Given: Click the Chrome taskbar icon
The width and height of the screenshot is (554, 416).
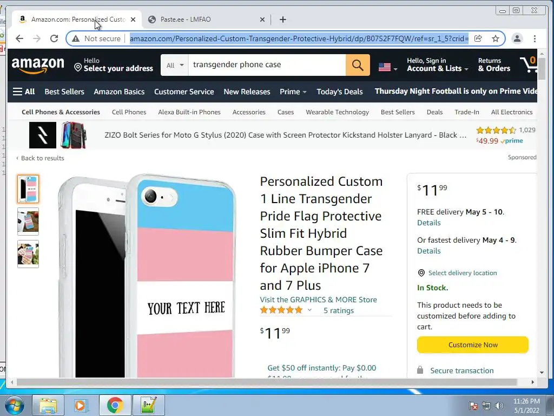Looking at the screenshot, I should (x=115, y=405).
